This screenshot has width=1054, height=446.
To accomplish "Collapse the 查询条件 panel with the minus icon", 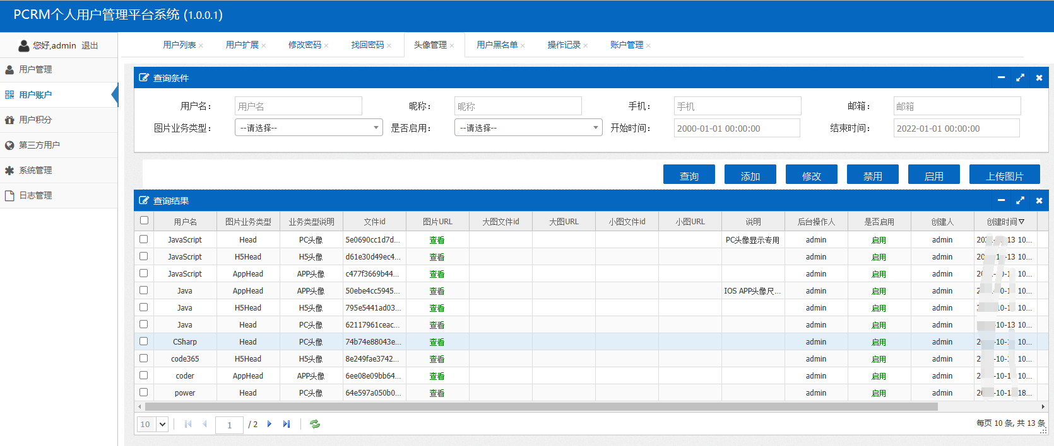I will click(1001, 77).
